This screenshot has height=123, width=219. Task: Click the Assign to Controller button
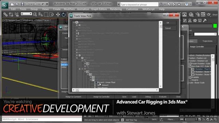(x=101, y=97)
